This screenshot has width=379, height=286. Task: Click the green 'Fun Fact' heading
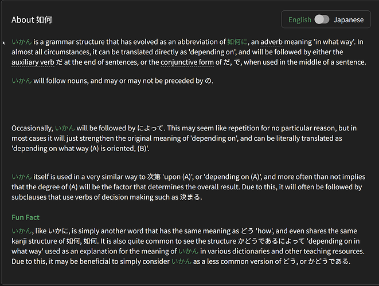point(25,217)
